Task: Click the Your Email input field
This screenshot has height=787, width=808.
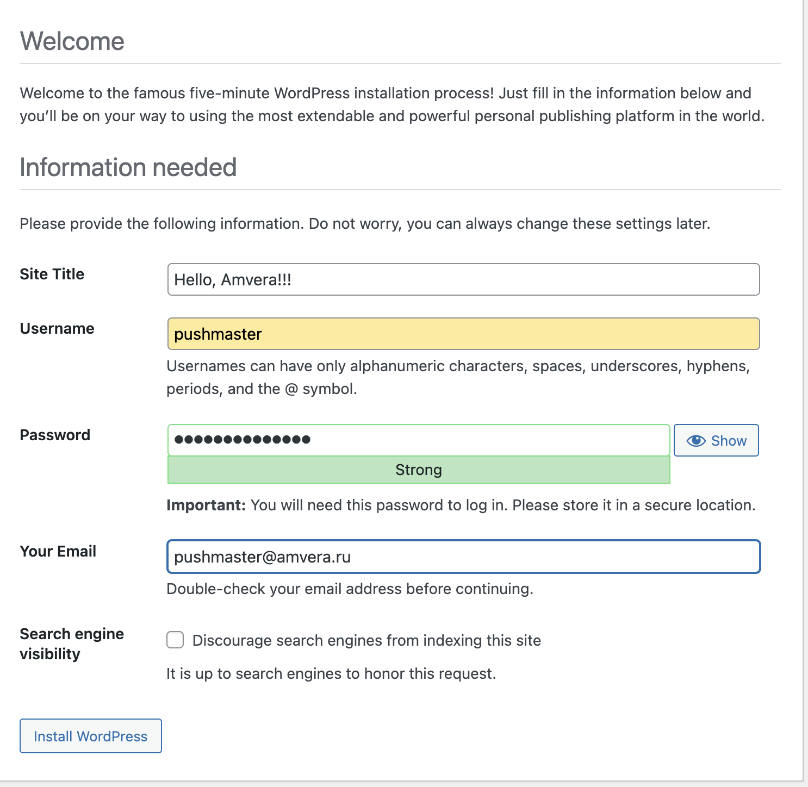Action: point(463,557)
